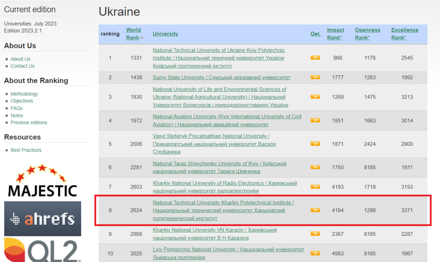The width and height of the screenshot is (440, 262).
Task: Open details icon for National Aviation University
Action: tap(315, 120)
